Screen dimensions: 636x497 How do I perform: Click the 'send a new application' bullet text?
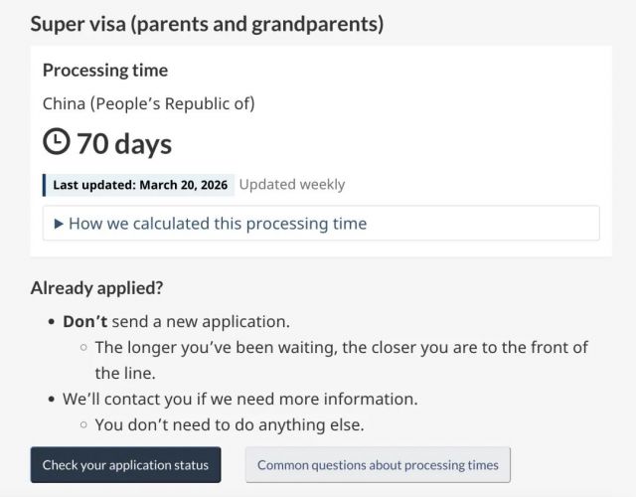pyautogui.click(x=201, y=322)
